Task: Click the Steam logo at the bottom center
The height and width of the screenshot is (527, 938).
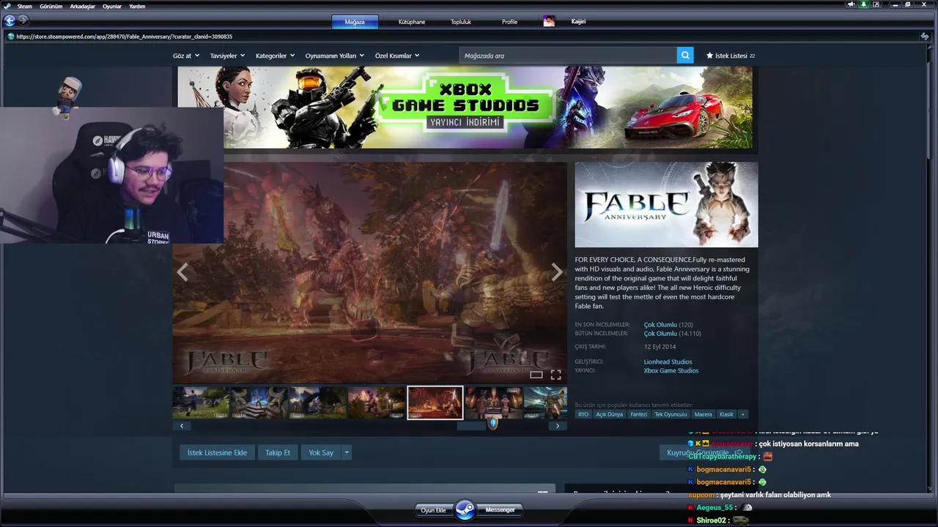Action: tap(465, 509)
